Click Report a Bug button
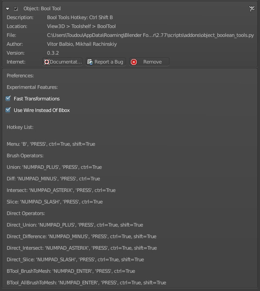 click(x=106, y=62)
